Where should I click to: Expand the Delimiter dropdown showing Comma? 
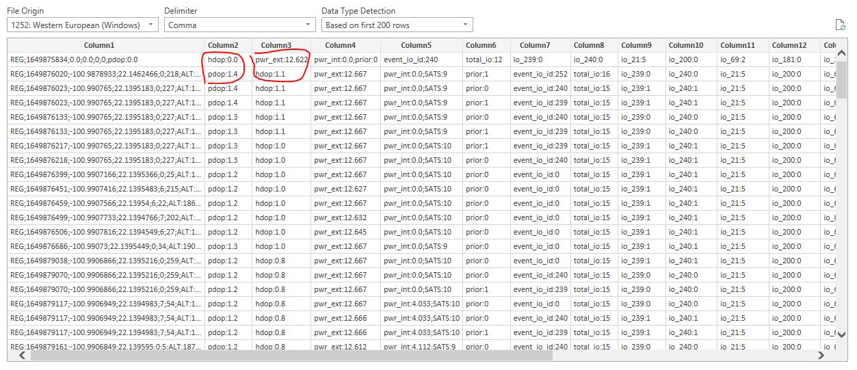tap(236, 25)
